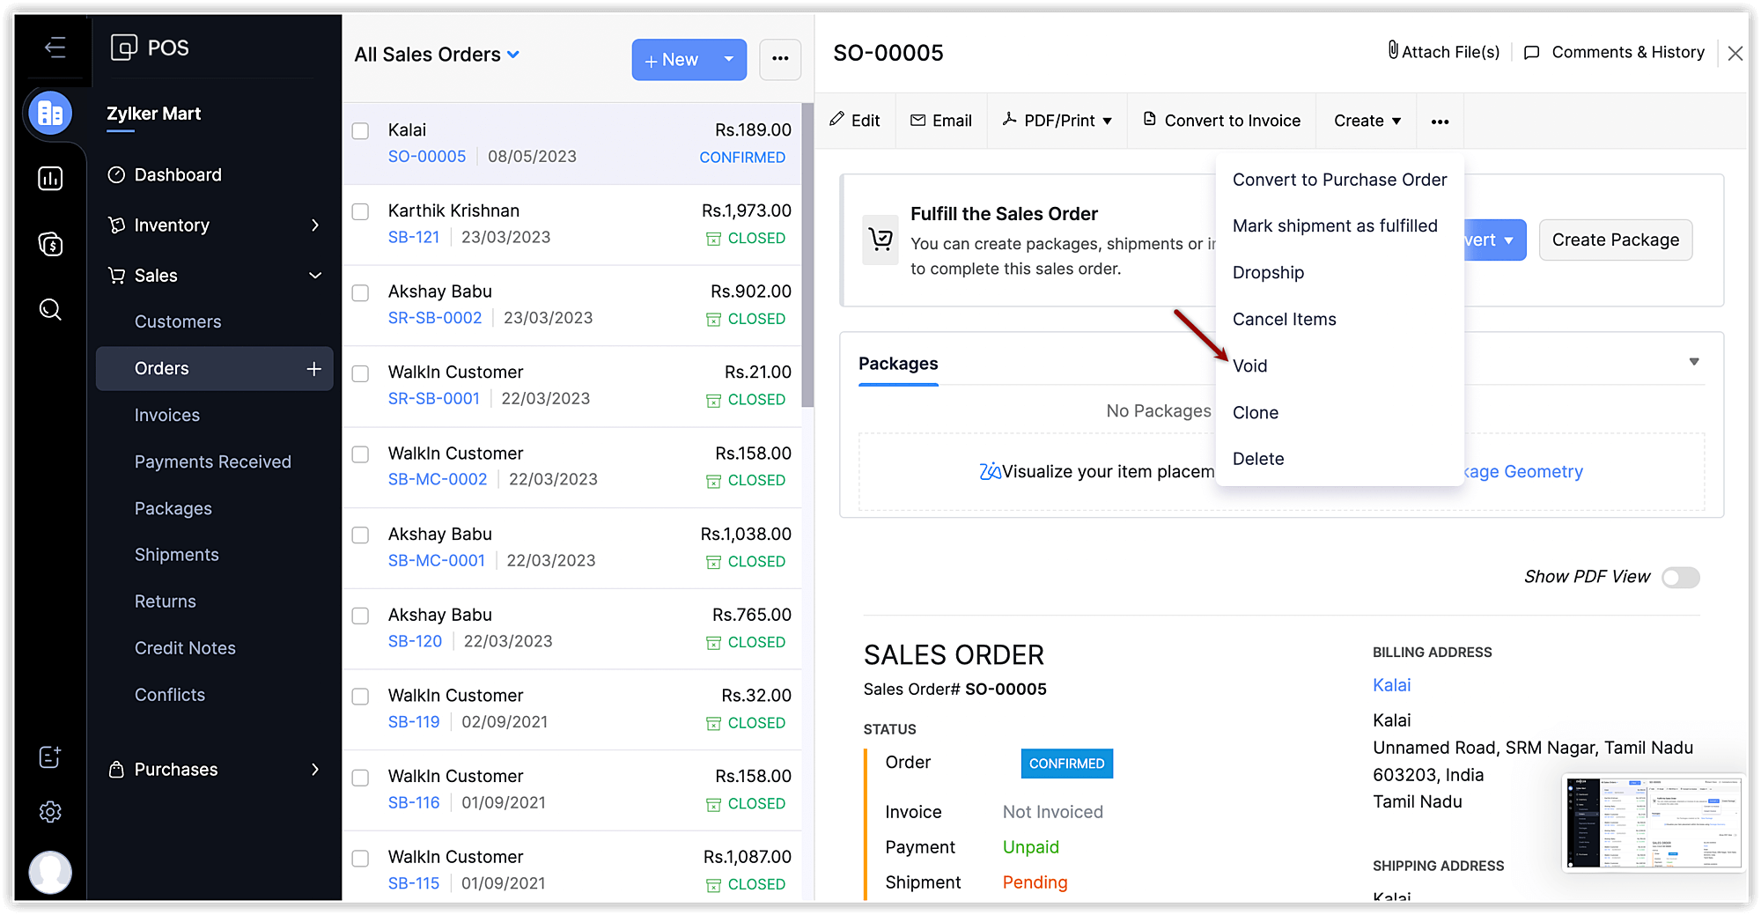Click the order list vertical scrollbar
This screenshot has height=915, width=1761.
click(807, 255)
